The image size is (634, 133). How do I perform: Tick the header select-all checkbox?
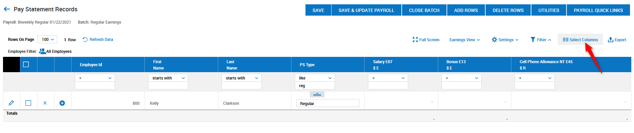tap(26, 65)
